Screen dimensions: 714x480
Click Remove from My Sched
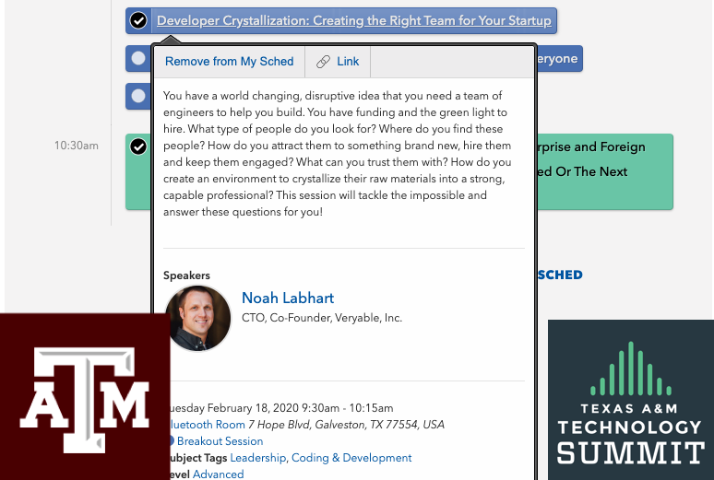[x=229, y=62]
